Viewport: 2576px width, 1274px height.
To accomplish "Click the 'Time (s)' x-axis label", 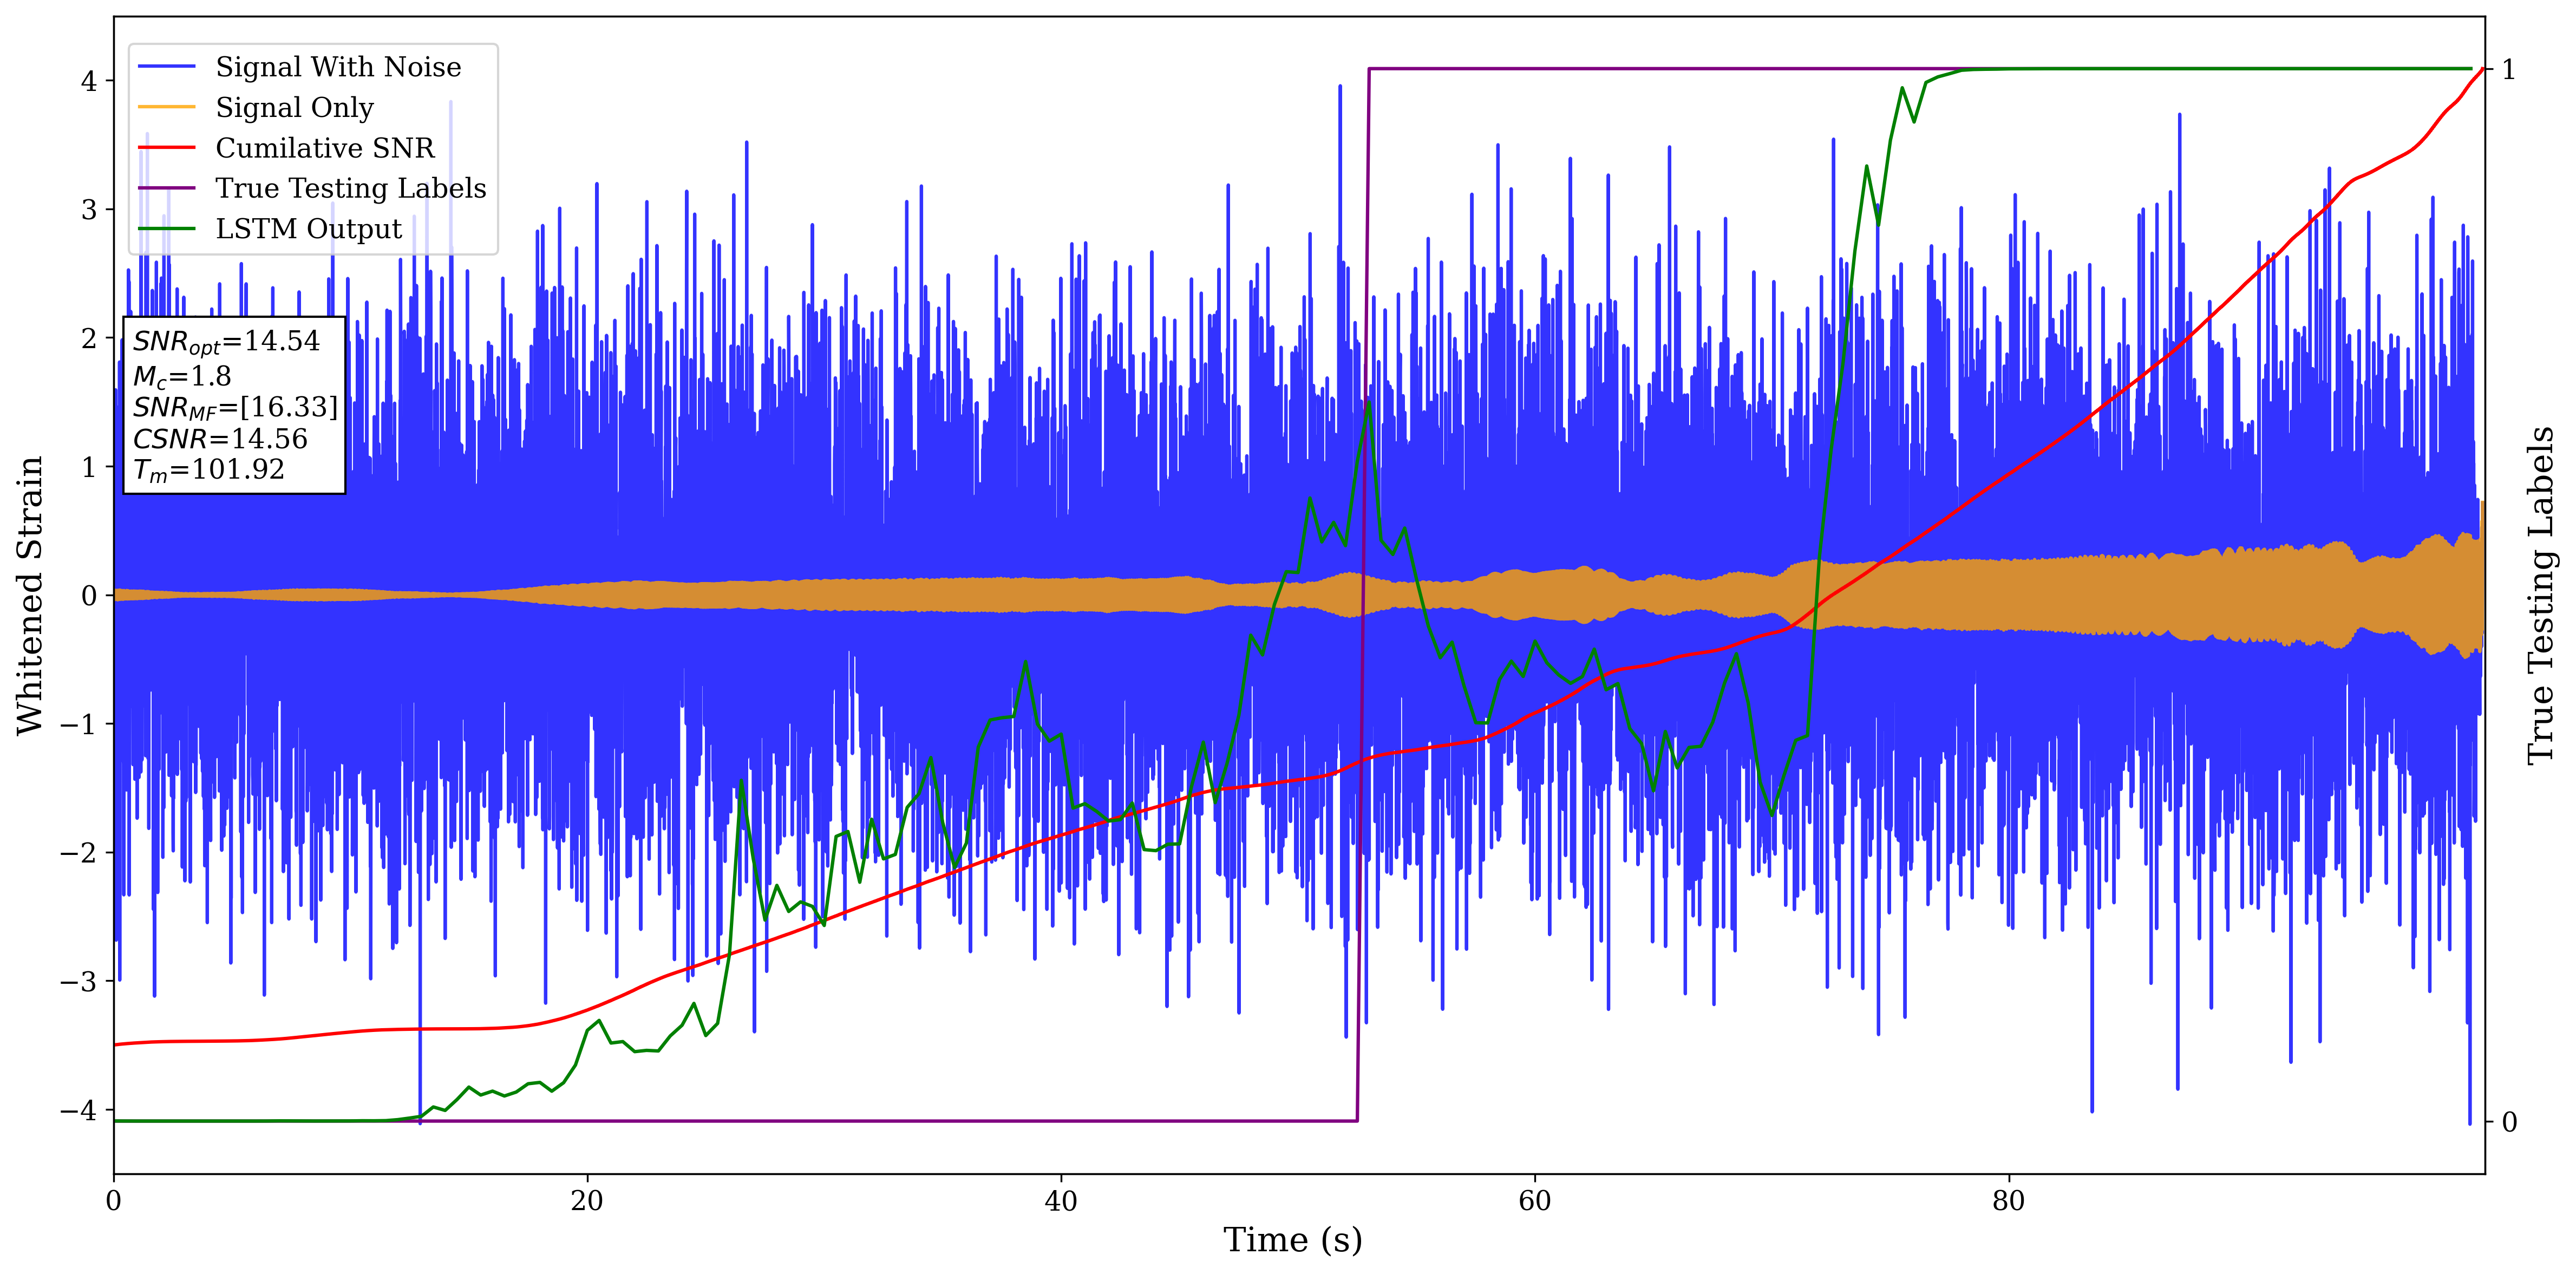I will pos(1292,1240).
